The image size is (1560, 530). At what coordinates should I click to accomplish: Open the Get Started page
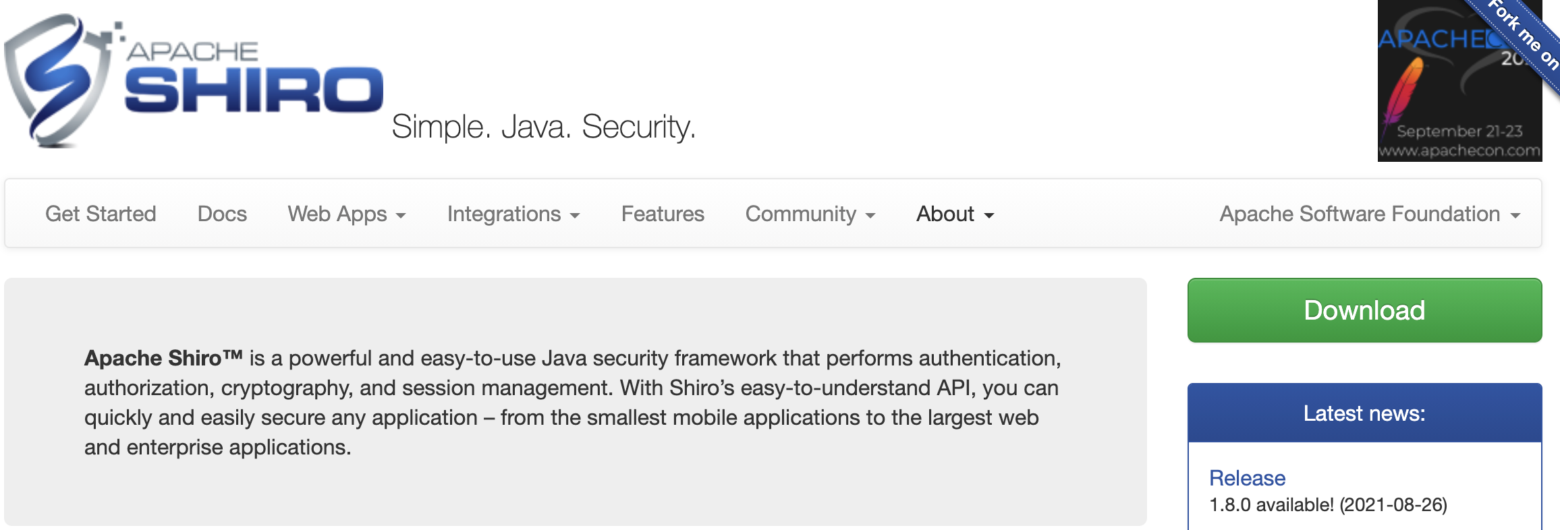point(101,214)
